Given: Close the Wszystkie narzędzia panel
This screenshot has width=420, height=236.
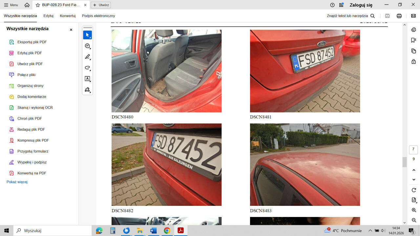Looking at the screenshot, I should (x=71, y=29).
